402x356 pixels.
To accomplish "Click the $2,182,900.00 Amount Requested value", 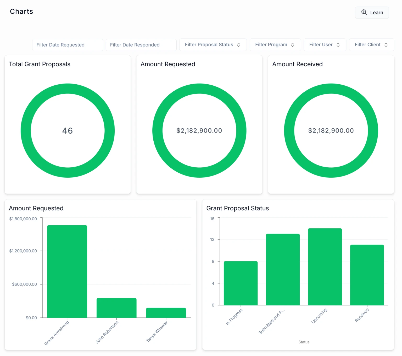I will (199, 130).
